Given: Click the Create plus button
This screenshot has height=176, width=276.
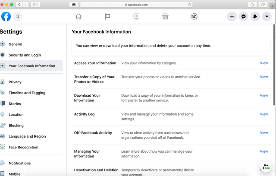Looking at the screenshot, I should pyautogui.click(x=232, y=16).
